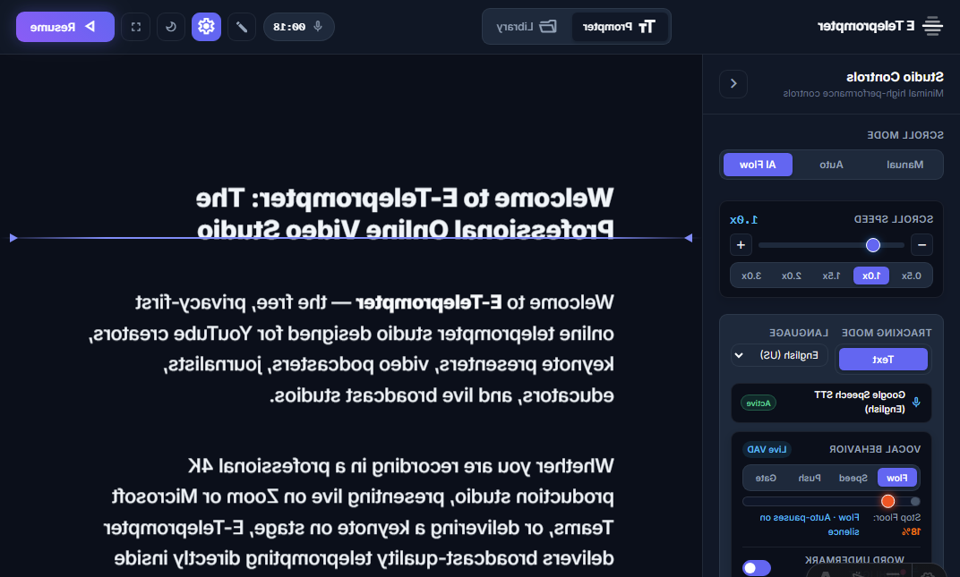Toggle dark mode with the moon icon
This screenshot has width=960, height=577.
(x=171, y=27)
